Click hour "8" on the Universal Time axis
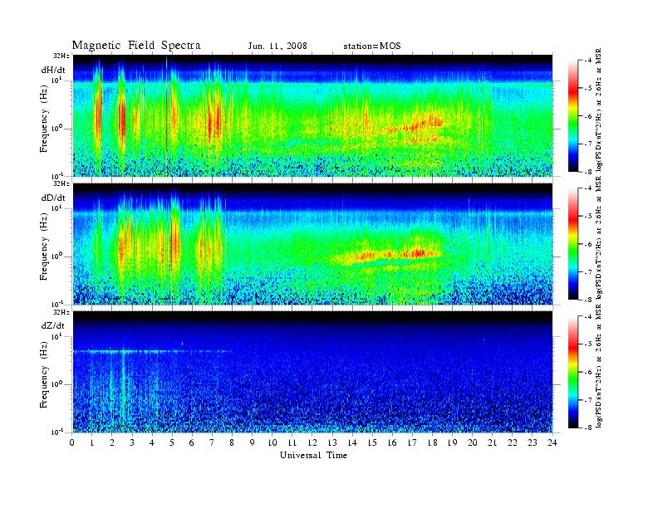 [x=232, y=442]
